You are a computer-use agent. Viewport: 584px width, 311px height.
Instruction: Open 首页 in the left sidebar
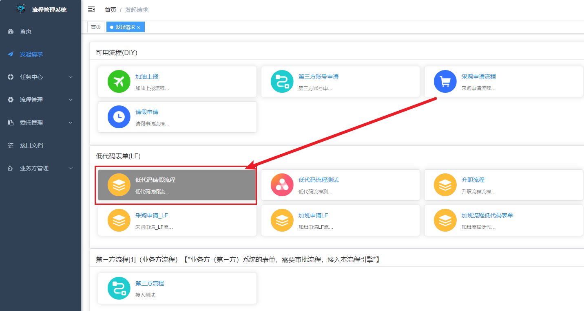click(x=26, y=31)
